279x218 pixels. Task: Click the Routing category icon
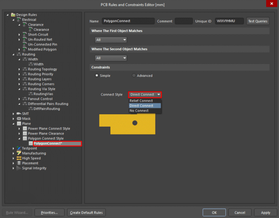pos(19,54)
